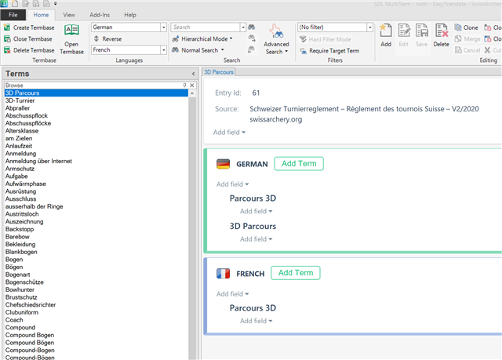Select the term ausserhalb der Ringe
The width and height of the screenshot is (502, 360).
(34, 206)
